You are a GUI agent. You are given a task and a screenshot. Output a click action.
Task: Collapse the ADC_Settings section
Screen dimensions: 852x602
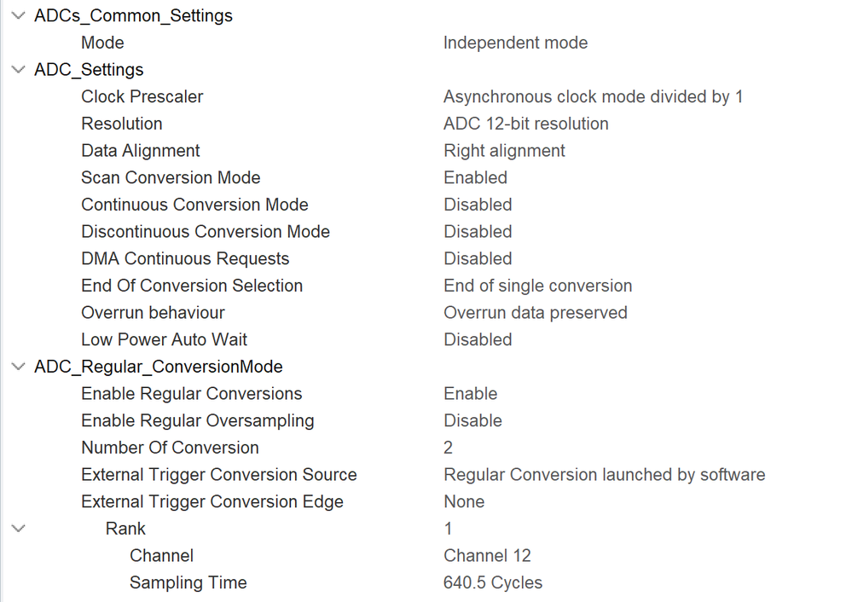click(17, 69)
